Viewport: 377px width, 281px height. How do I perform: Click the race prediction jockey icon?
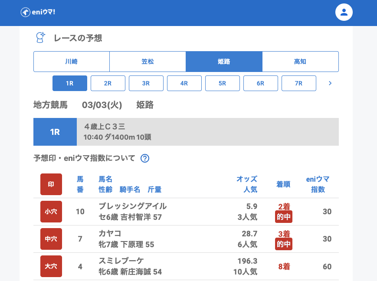pyautogui.click(x=41, y=38)
